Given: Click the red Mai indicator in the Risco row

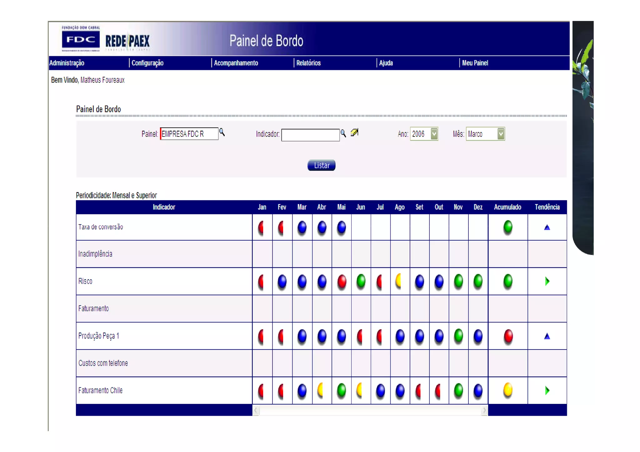Looking at the screenshot, I should coord(342,281).
